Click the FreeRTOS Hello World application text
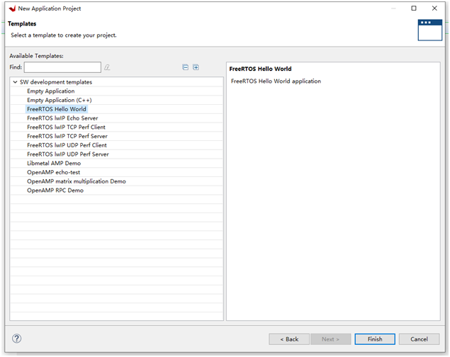The width and height of the screenshot is (450, 357). tap(276, 81)
